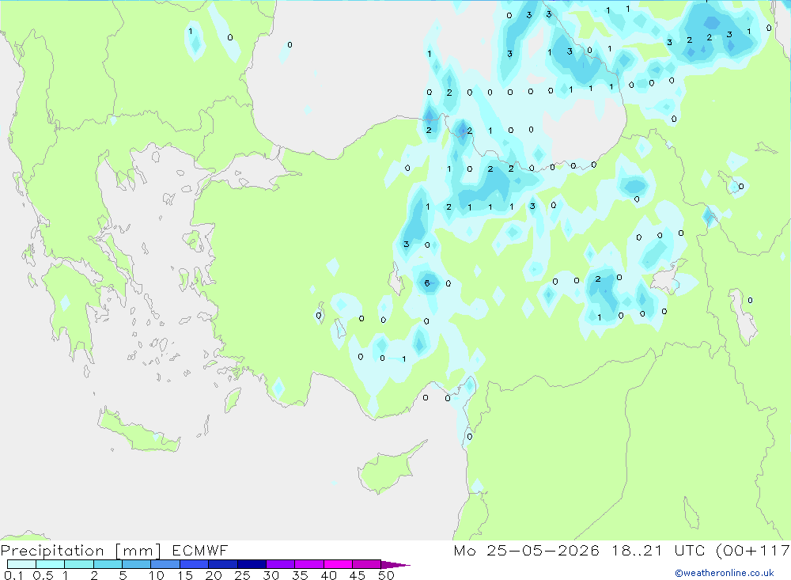Screen dimensions: 791x580
Task: Select the 20–25 mm legend color swatch
Action: click(x=222, y=564)
